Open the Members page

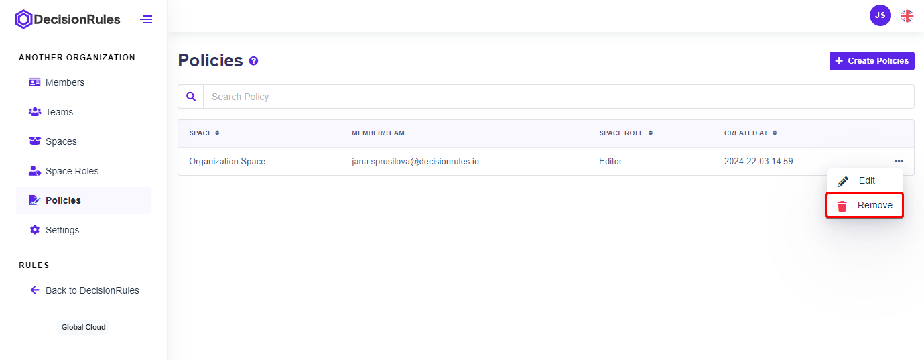[64, 82]
